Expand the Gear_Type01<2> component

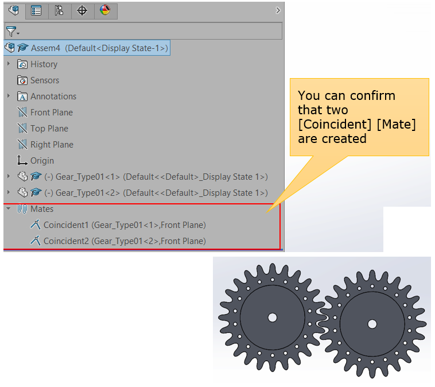click(x=9, y=192)
